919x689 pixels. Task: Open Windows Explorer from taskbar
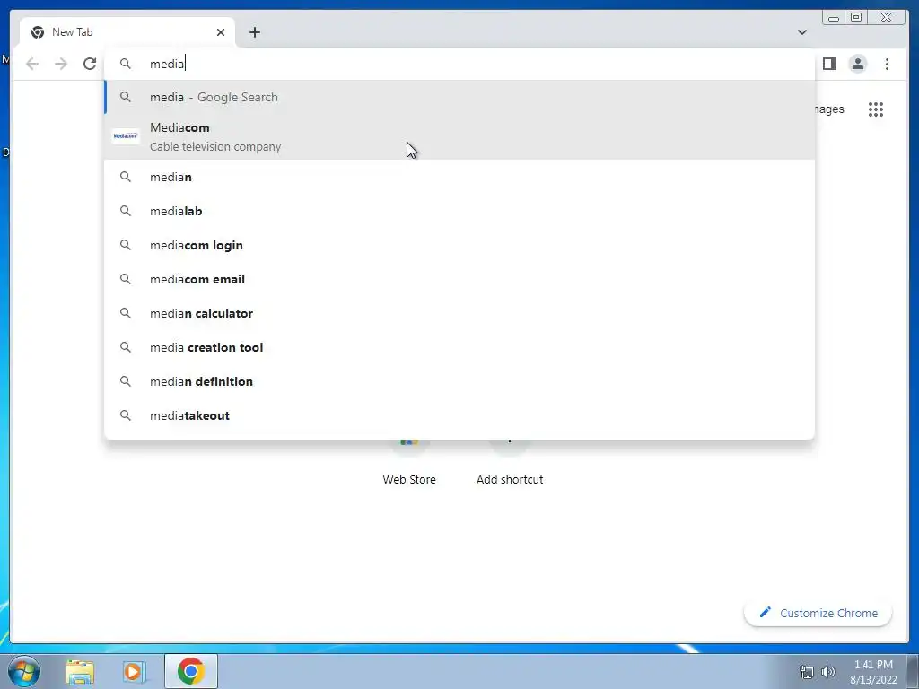point(80,671)
